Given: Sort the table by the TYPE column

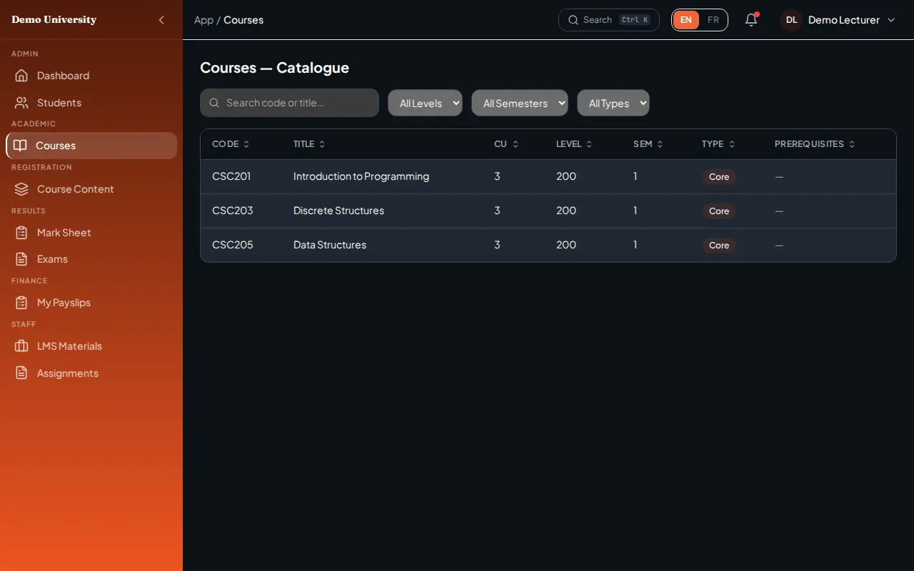Looking at the screenshot, I should pos(718,144).
